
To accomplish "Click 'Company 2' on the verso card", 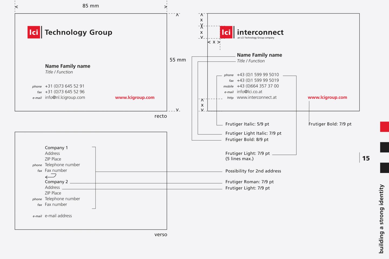I will 56,182.
